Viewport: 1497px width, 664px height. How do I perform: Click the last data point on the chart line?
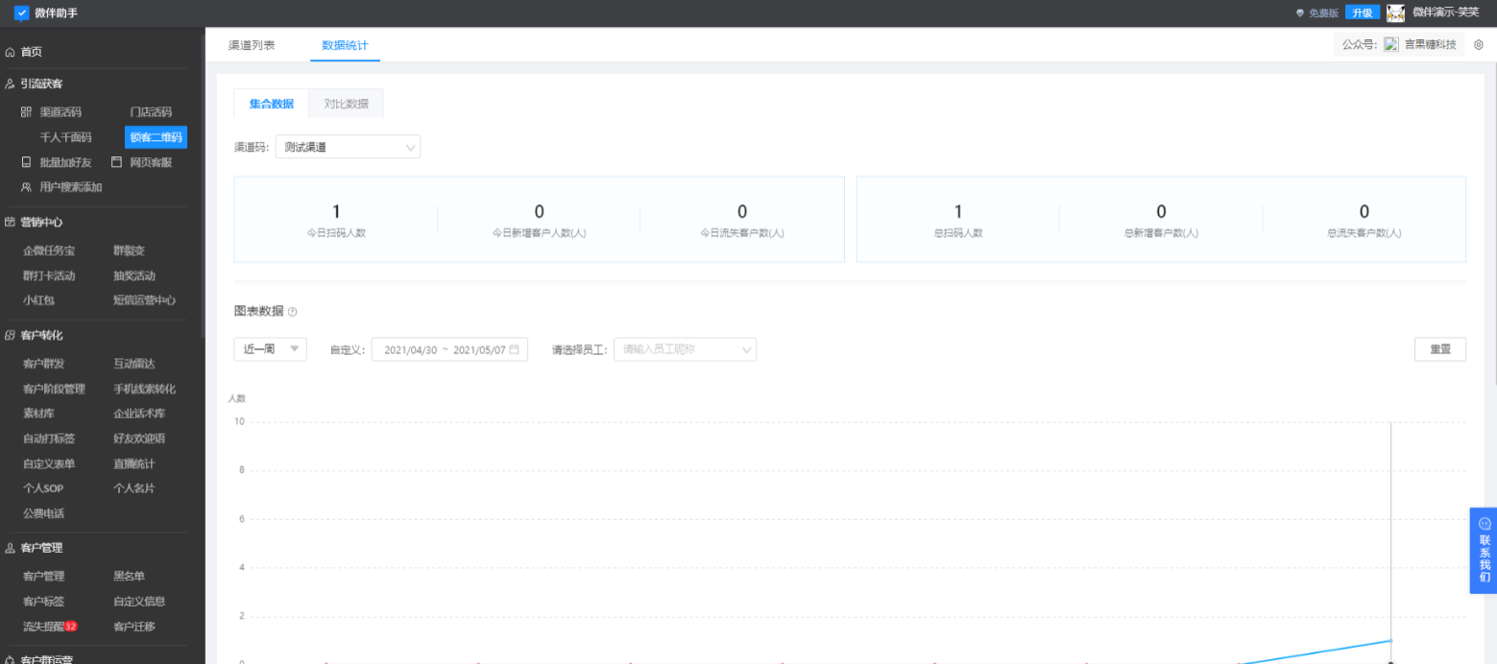tap(1390, 640)
